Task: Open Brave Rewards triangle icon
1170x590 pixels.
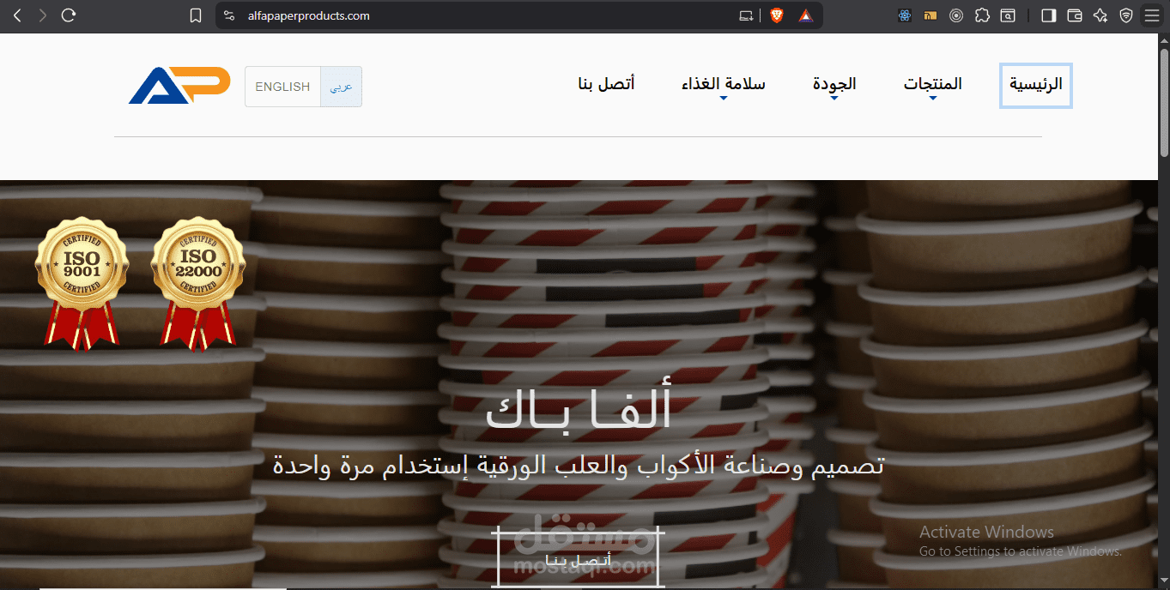Action: (805, 15)
